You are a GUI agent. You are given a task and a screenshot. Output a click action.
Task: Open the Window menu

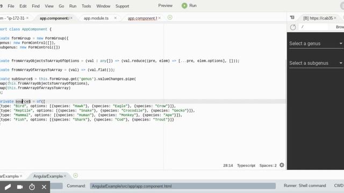pos(103,6)
